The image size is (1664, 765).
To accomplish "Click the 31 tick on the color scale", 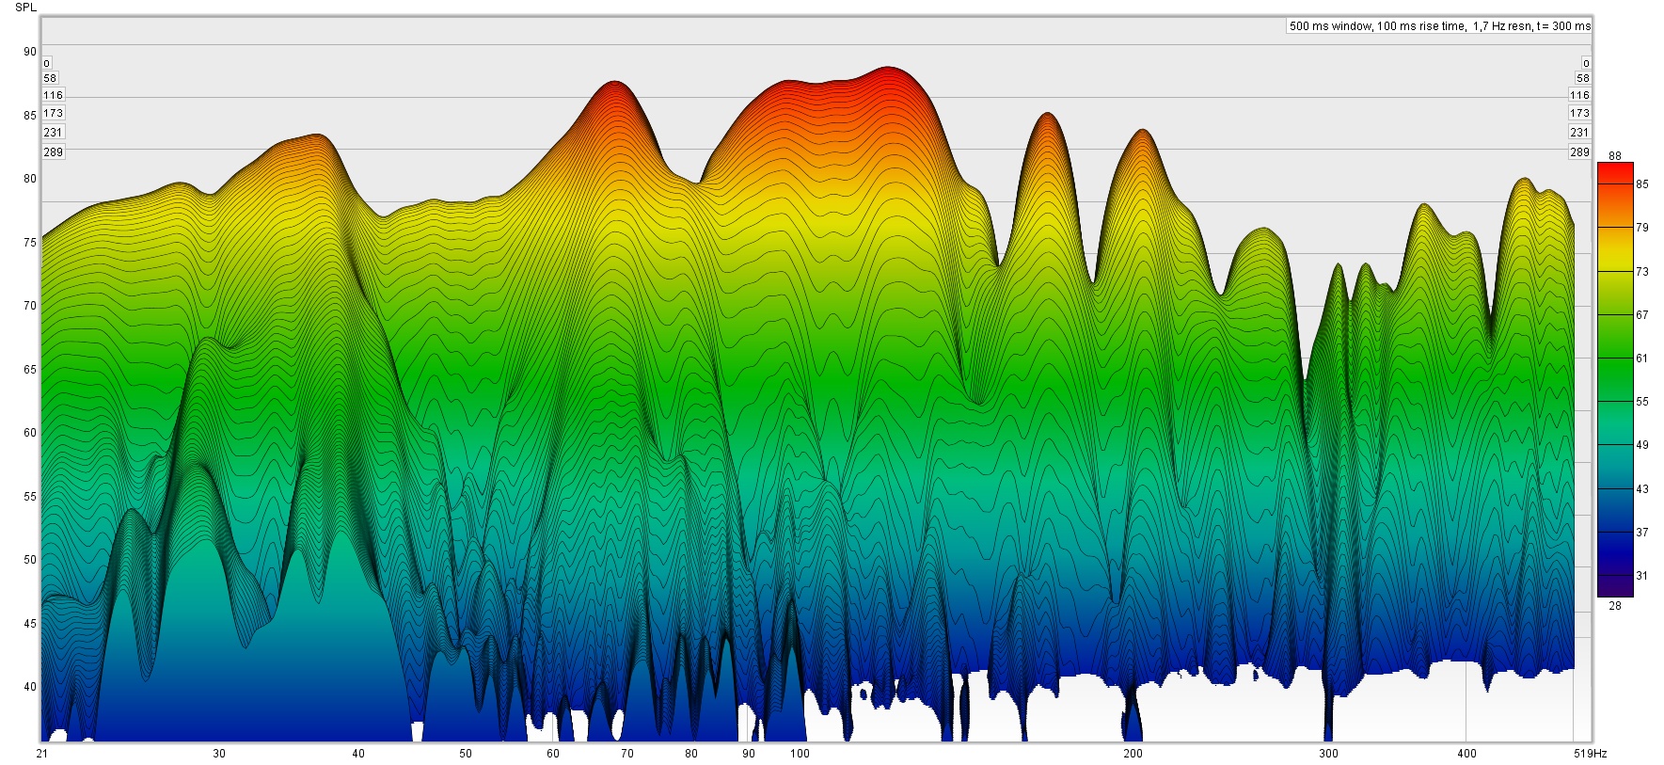I will pyautogui.click(x=1642, y=576).
